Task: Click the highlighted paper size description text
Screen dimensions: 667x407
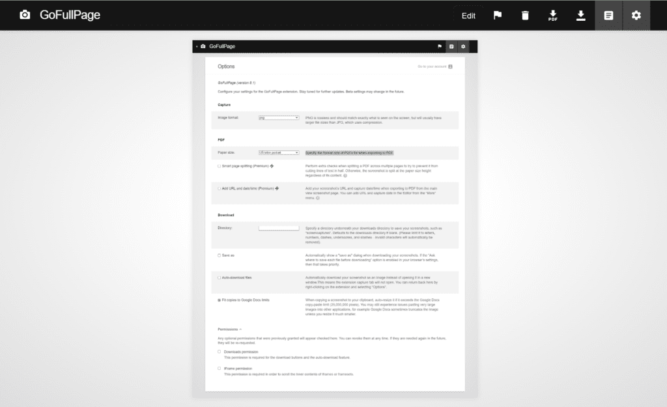Action: pyautogui.click(x=349, y=152)
